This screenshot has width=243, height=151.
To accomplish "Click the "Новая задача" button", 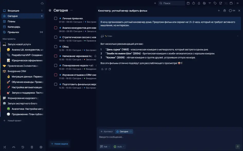I will (59, 144).
